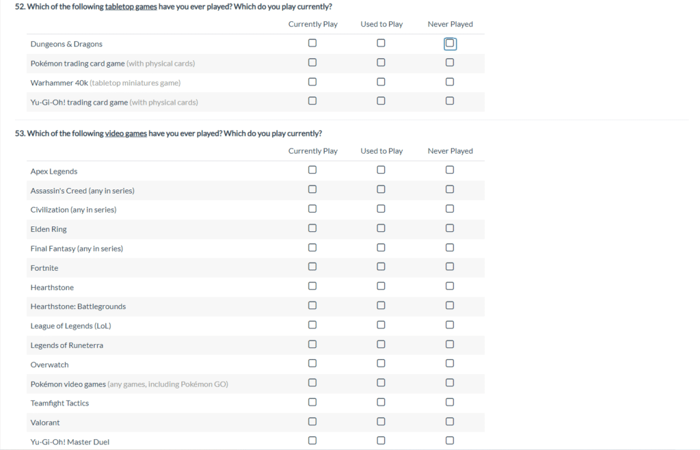Check Never Played for Yu-Gi-Oh! Master Duel
The width and height of the screenshot is (700, 450).
pyautogui.click(x=450, y=441)
